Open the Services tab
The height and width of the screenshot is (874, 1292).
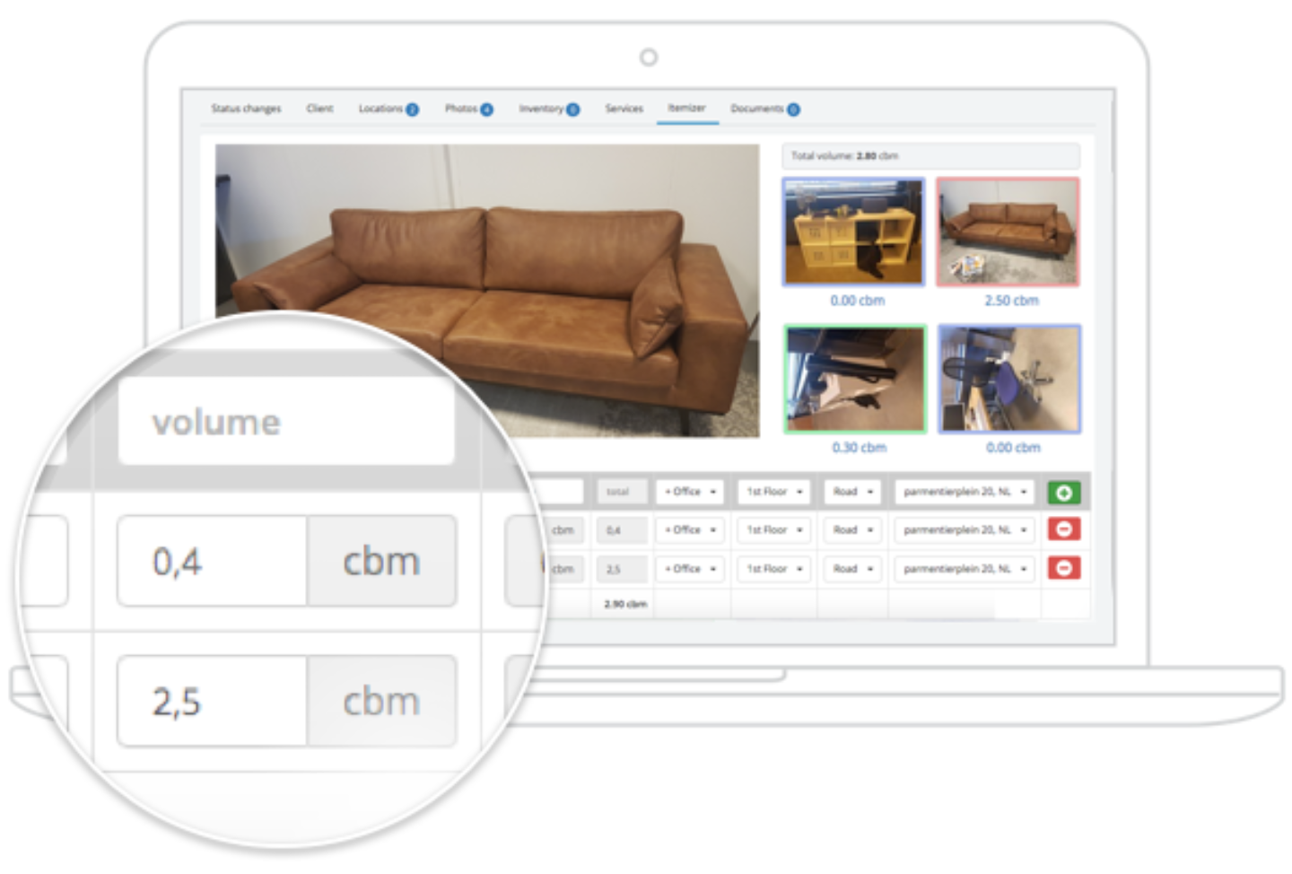(x=624, y=109)
